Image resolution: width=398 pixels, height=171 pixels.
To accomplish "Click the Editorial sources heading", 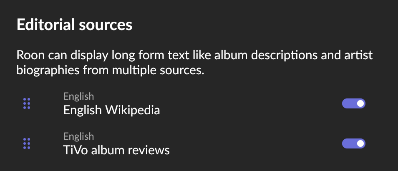I will tap(74, 25).
